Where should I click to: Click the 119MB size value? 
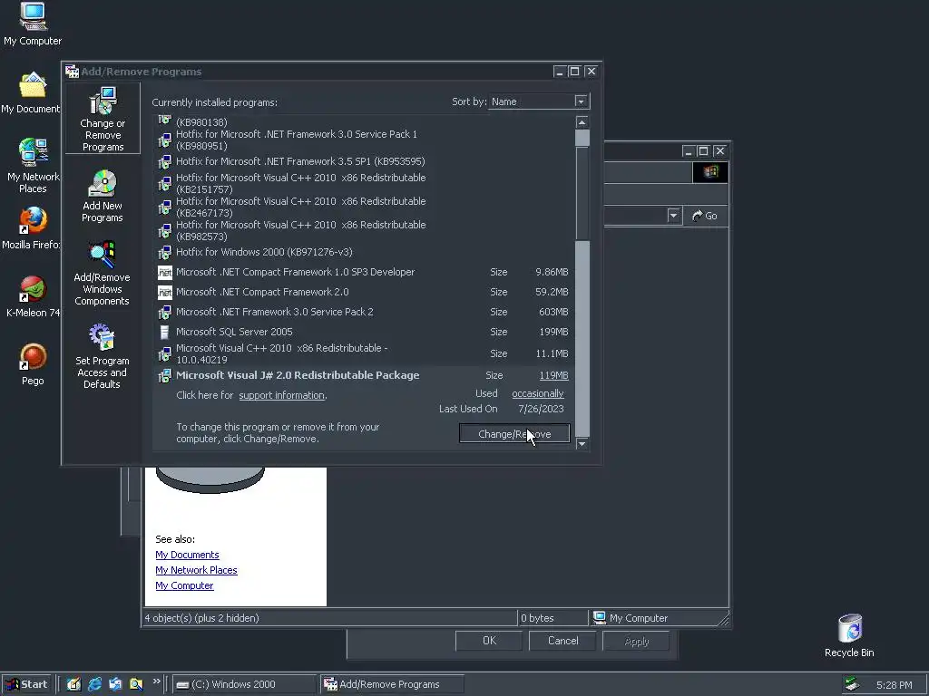point(554,376)
